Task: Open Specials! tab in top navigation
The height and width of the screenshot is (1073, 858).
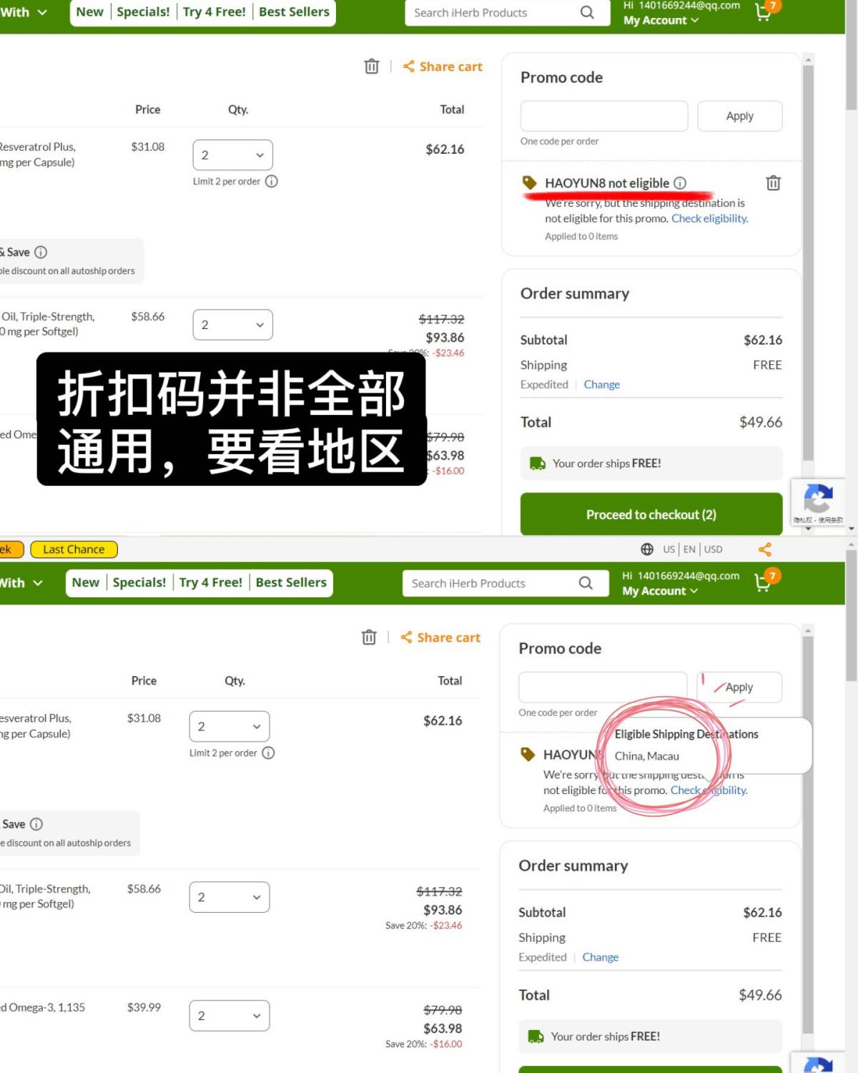Action: 143,12
